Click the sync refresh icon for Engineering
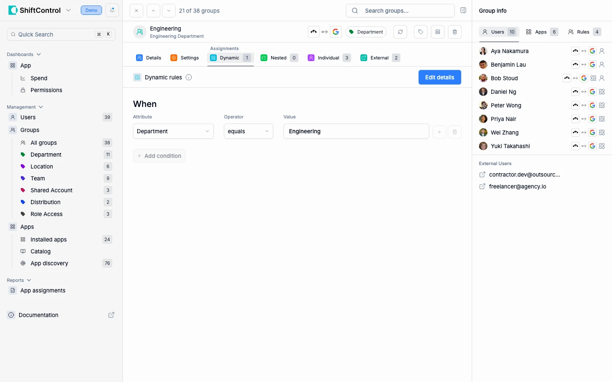This screenshot has height=382, width=612. (400, 32)
